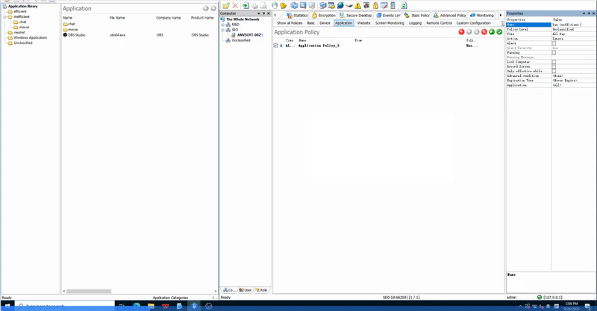Image resolution: width=597 pixels, height=311 pixels.
Task: Click the globe icon in the toolbar
Action: tap(340, 5)
